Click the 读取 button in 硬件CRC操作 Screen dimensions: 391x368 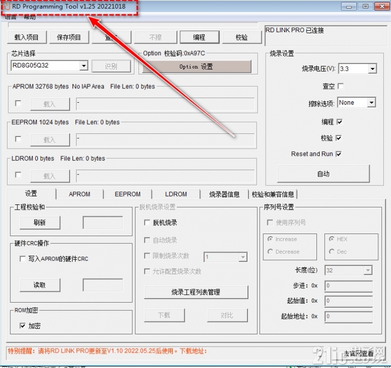coord(40,285)
